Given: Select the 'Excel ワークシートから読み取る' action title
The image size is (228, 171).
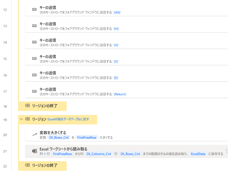Looking at the screenshot, I should tap(64, 149).
